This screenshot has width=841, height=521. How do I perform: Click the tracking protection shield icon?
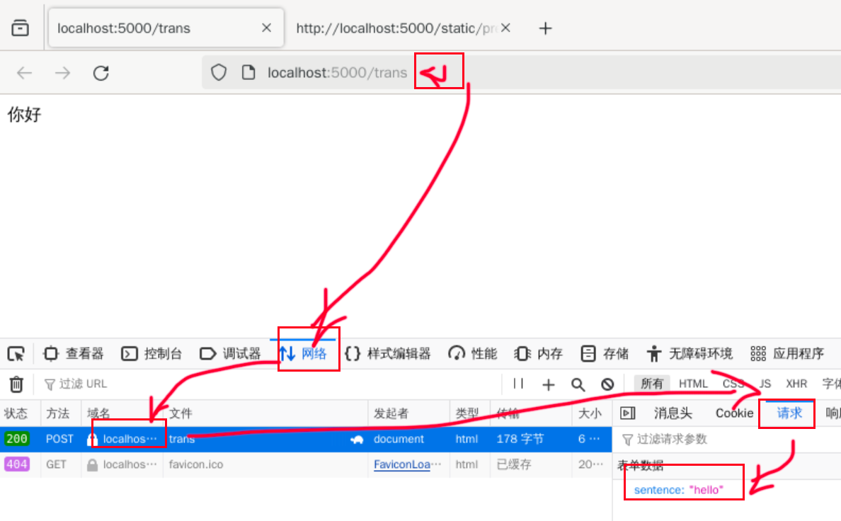coord(219,72)
